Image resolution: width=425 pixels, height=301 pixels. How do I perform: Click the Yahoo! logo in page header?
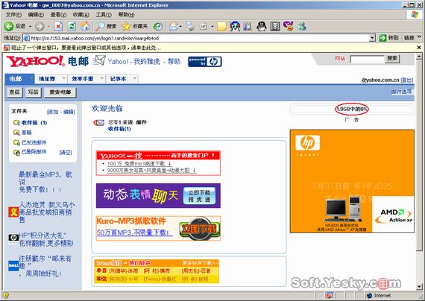click(35, 61)
